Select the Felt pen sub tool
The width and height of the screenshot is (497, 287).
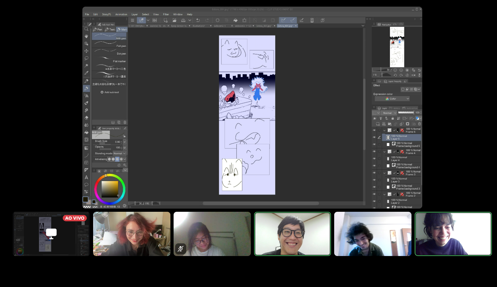click(x=109, y=44)
